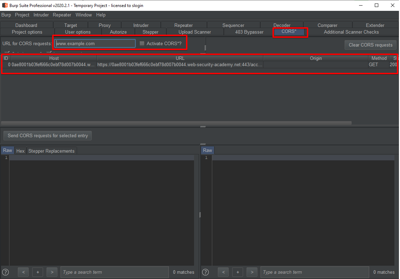The height and width of the screenshot is (279, 400).
Task: Open the Sequencer tab
Action: coord(233,25)
